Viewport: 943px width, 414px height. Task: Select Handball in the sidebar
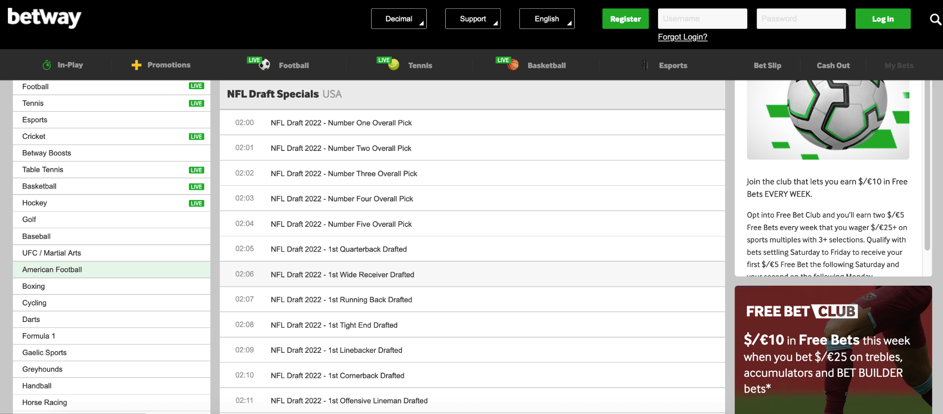(x=111, y=386)
